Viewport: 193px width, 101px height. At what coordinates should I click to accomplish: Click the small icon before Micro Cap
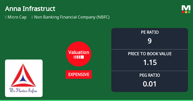coord(6,17)
